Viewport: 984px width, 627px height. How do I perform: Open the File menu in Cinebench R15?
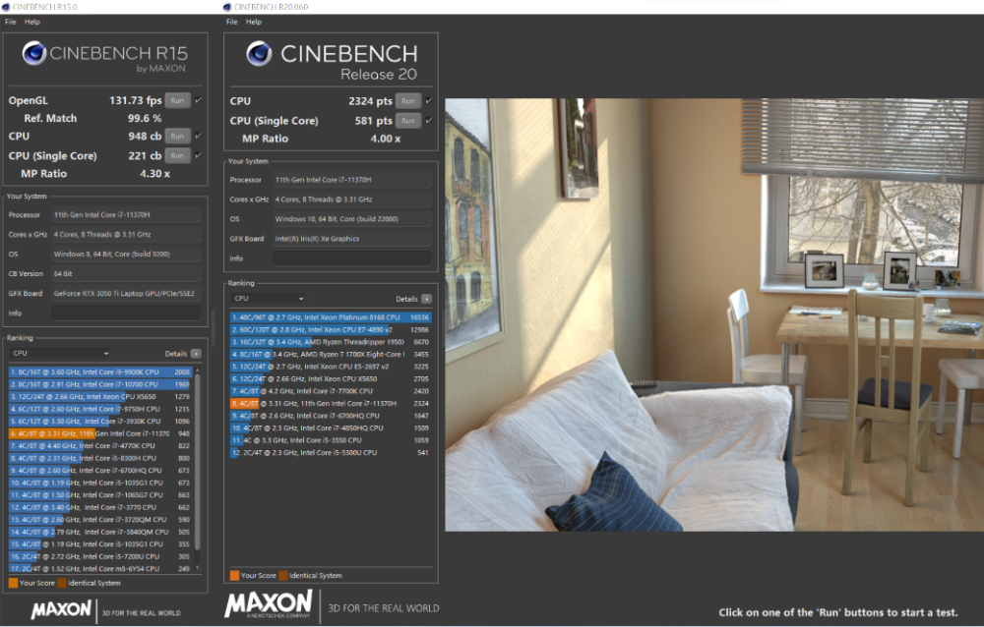[x=11, y=22]
